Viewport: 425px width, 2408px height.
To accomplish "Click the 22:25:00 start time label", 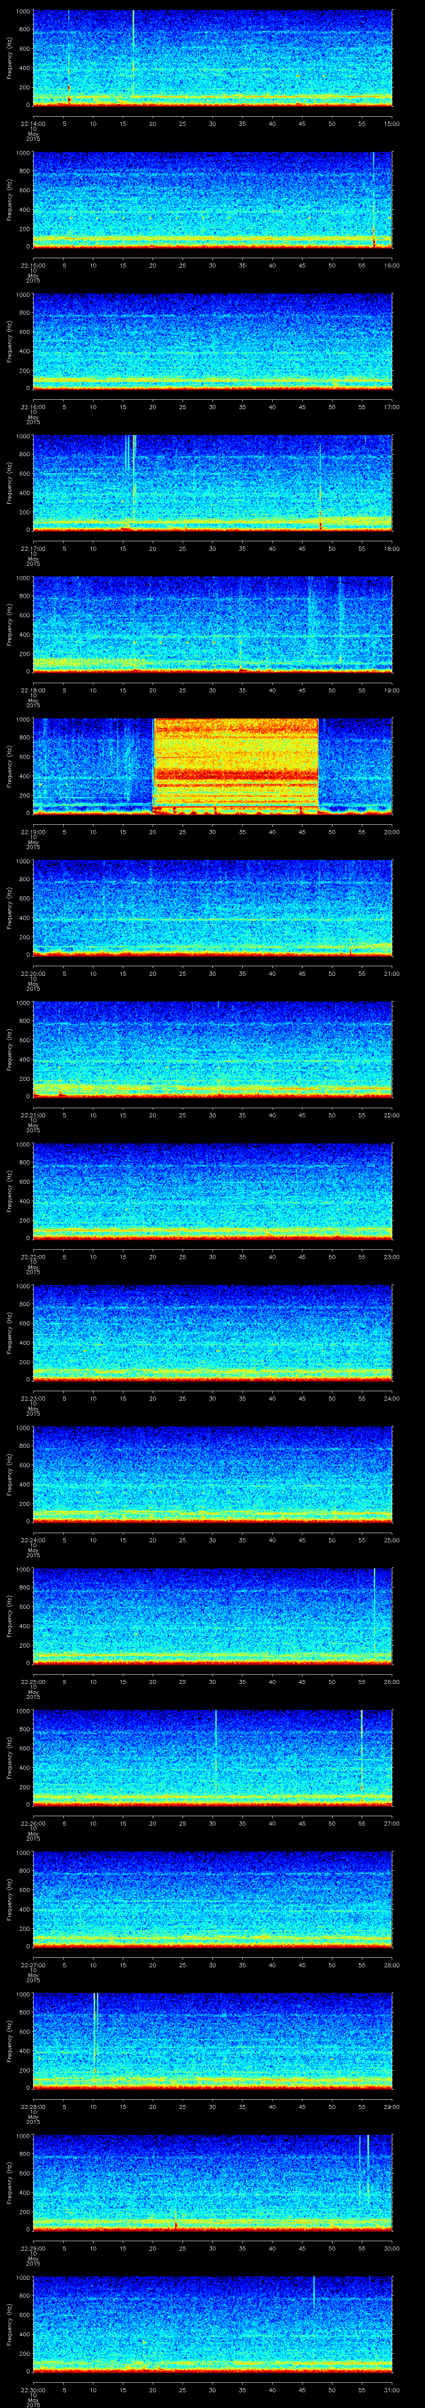I will coord(33,1682).
